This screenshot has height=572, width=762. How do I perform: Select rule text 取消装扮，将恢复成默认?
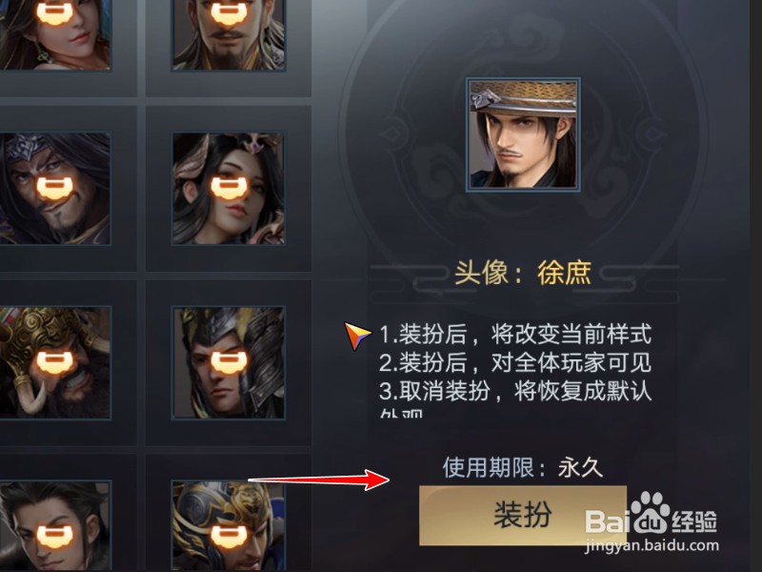click(x=515, y=391)
